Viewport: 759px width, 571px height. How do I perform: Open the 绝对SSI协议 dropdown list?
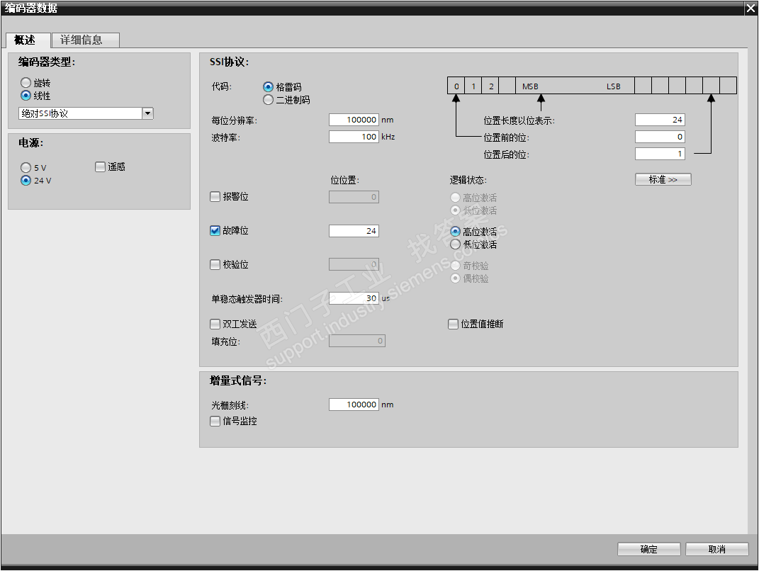coord(147,113)
